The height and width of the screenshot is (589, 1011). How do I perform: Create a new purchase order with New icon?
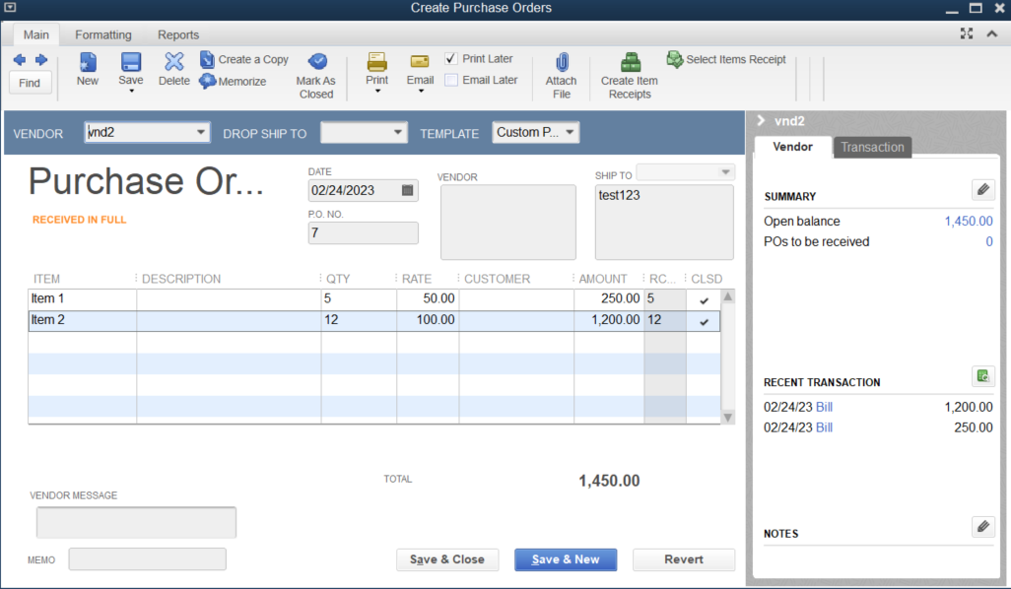point(87,71)
